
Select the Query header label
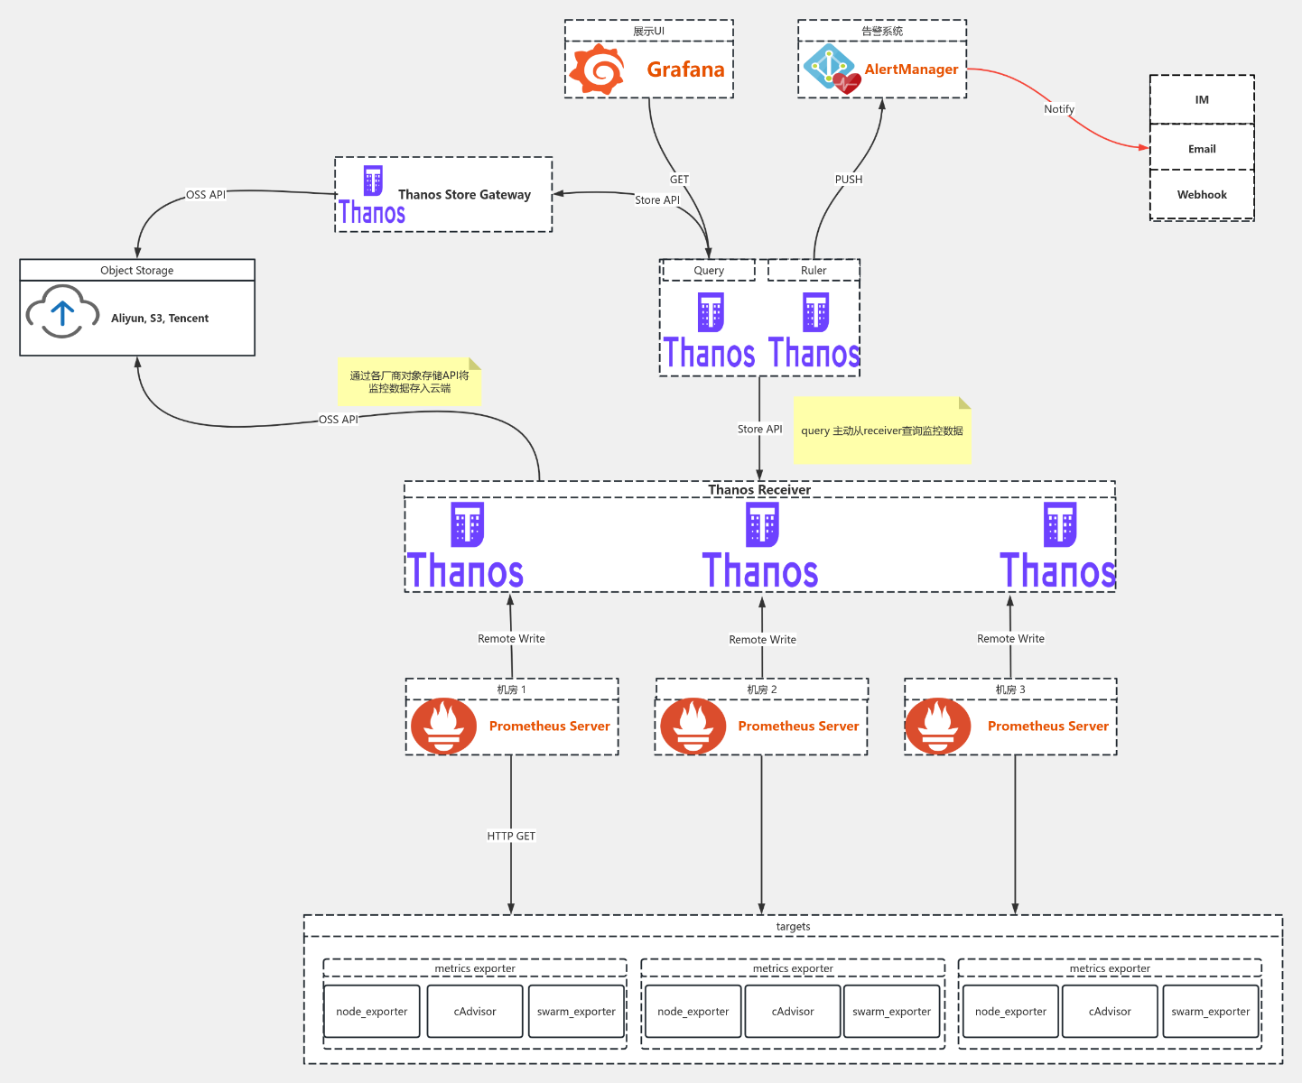708,270
